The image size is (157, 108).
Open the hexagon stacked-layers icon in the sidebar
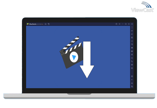click(x=132, y=65)
